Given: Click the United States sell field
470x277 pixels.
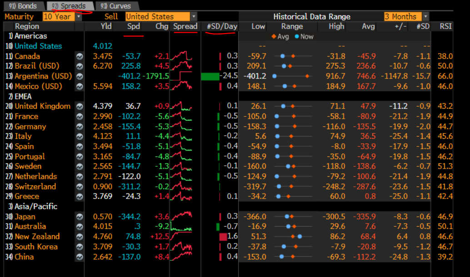Looking at the screenshot, I should click(x=158, y=16).
